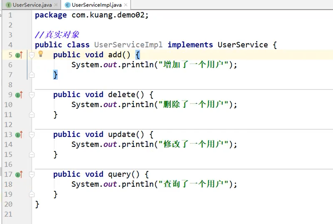Collapse the delete() method fold on line 9
333x224 pixels.
pyautogui.click(x=31, y=95)
